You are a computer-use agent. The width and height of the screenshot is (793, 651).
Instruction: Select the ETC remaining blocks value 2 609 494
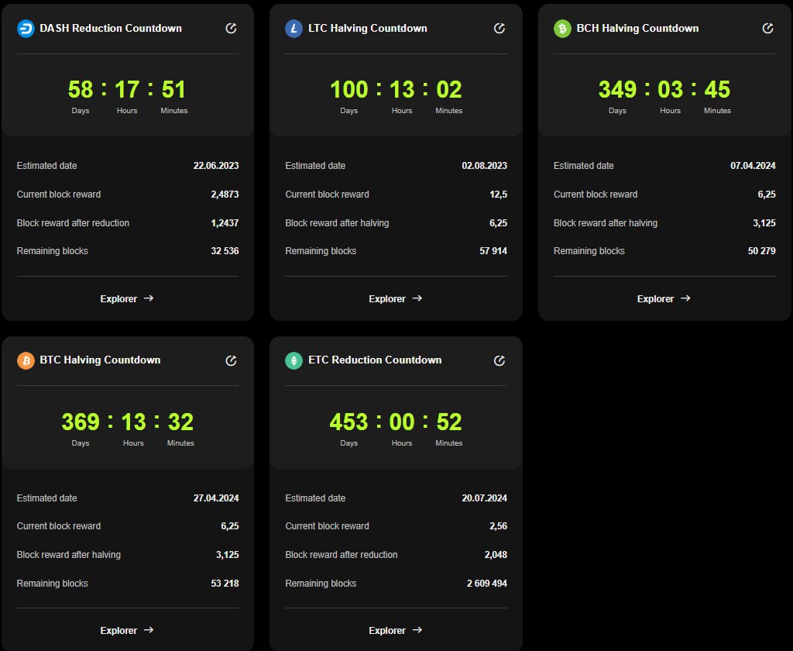click(x=486, y=584)
